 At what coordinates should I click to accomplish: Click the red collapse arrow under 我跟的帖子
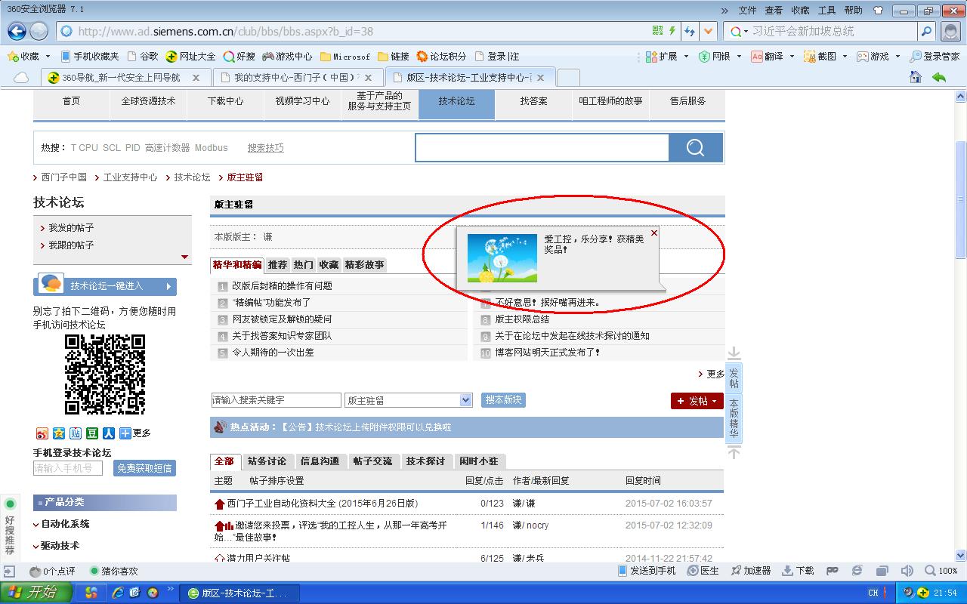tap(185, 257)
